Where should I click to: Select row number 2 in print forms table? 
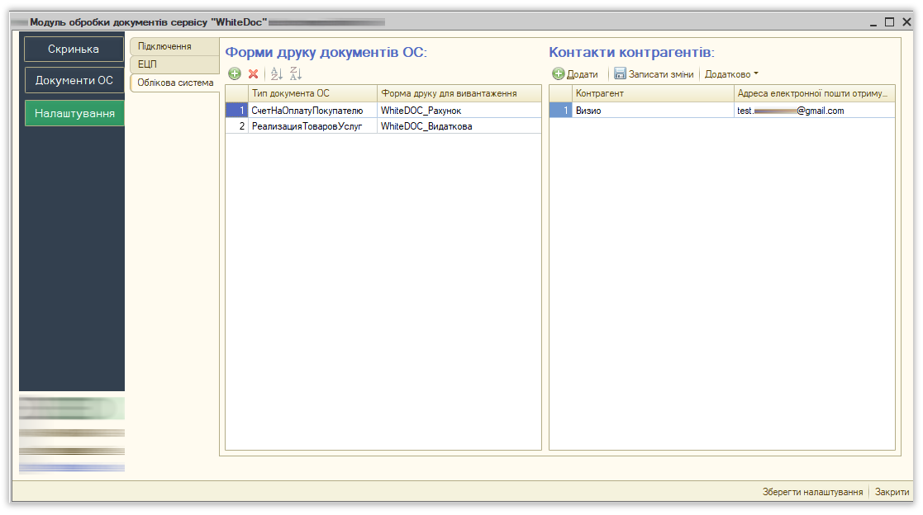(237, 126)
